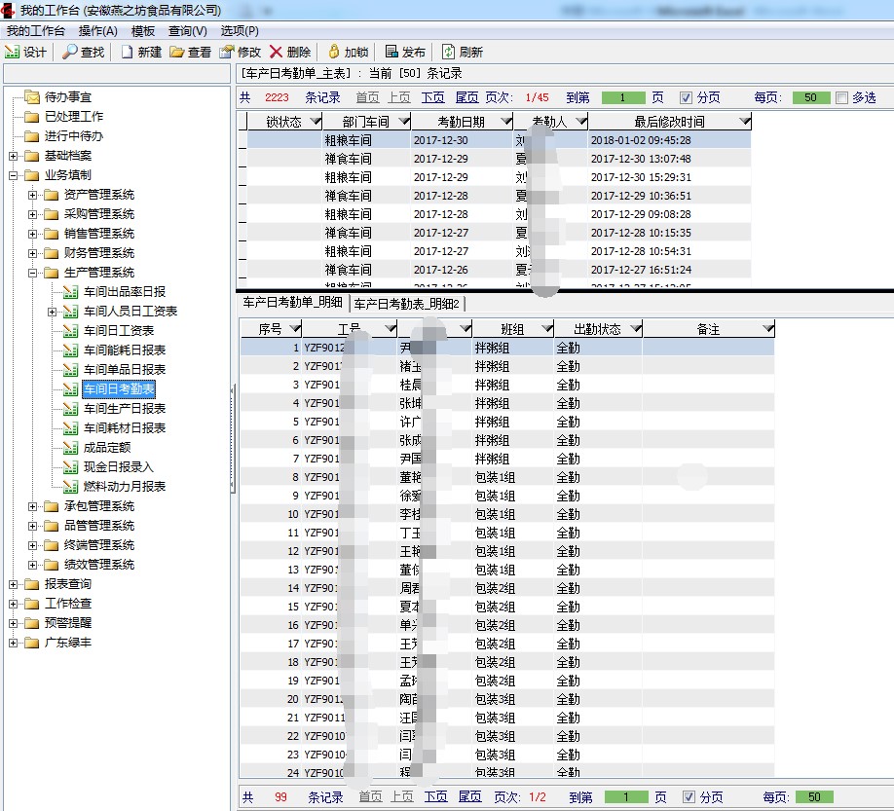Image resolution: width=894 pixels, height=811 pixels.
Task: Go to next page via top 下页
Action: point(432,97)
